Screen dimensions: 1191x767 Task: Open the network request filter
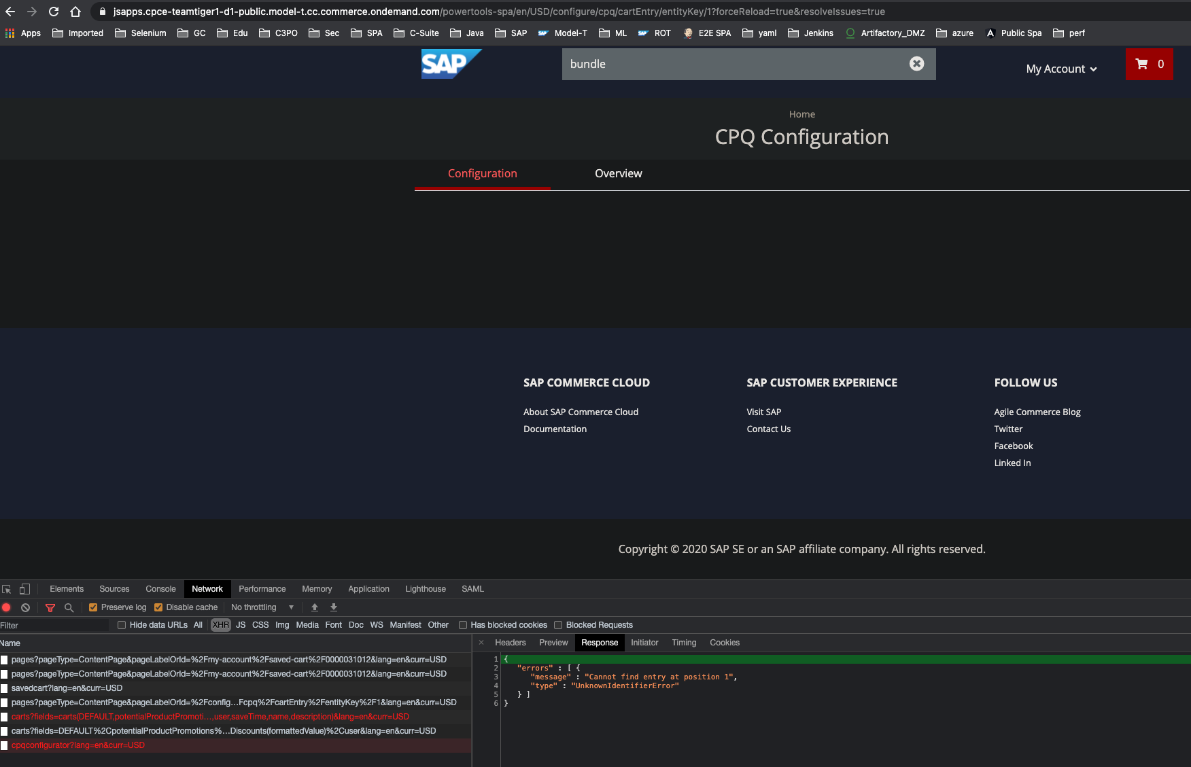click(x=50, y=607)
